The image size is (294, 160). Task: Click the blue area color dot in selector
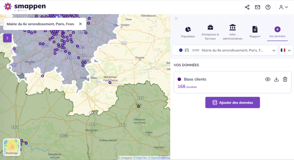tap(181, 50)
